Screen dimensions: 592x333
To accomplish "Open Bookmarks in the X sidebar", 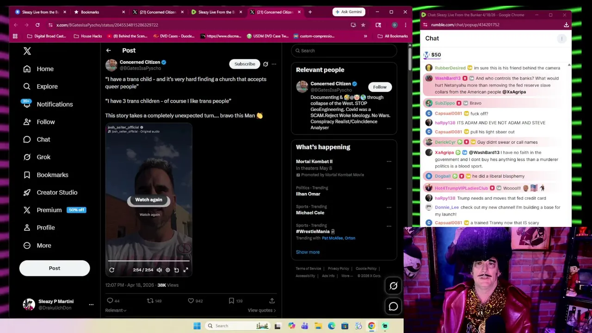I will point(46,175).
